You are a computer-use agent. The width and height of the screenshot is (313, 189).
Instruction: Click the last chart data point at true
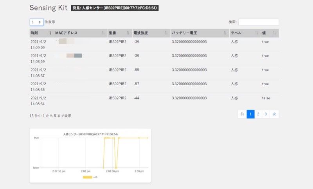click(148, 138)
